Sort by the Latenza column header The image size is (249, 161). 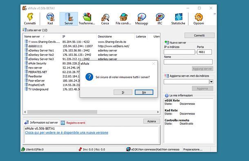pyautogui.click(x=141, y=37)
